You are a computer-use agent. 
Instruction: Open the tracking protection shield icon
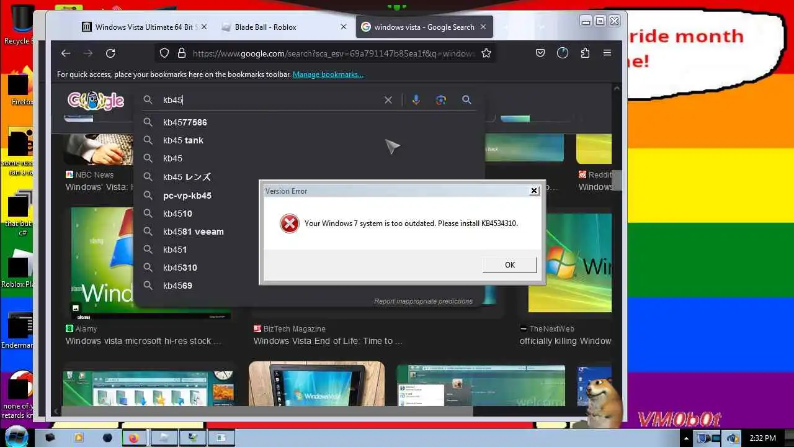tap(164, 53)
